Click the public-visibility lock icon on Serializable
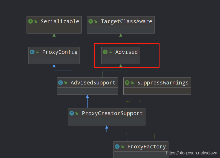Screen dimensions: 220x158 click(36, 21)
